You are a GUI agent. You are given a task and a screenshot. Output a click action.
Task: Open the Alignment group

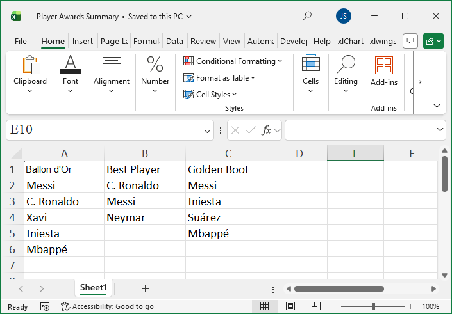click(112, 74)
